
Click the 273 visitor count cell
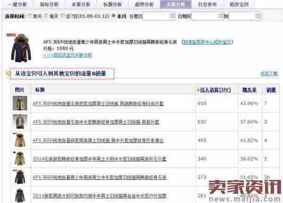[202, 177]
